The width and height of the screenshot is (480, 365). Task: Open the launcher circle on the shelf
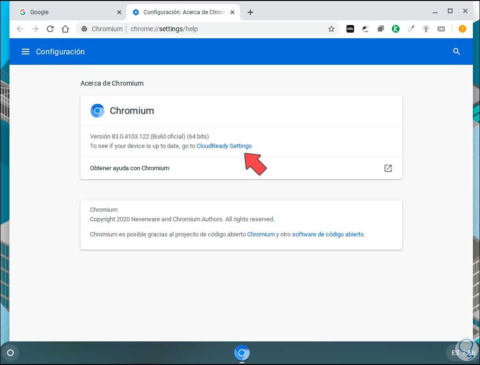(10, 353)
